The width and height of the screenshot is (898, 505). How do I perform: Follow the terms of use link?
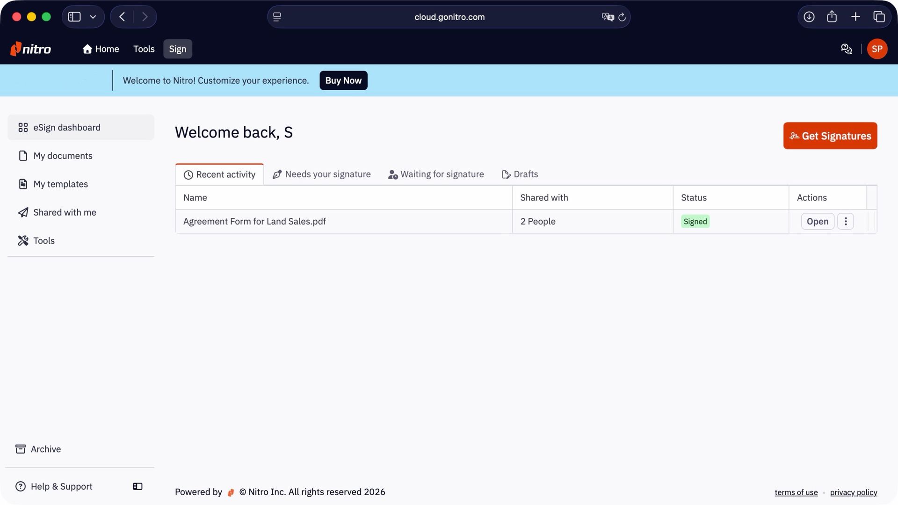[796, 492]
